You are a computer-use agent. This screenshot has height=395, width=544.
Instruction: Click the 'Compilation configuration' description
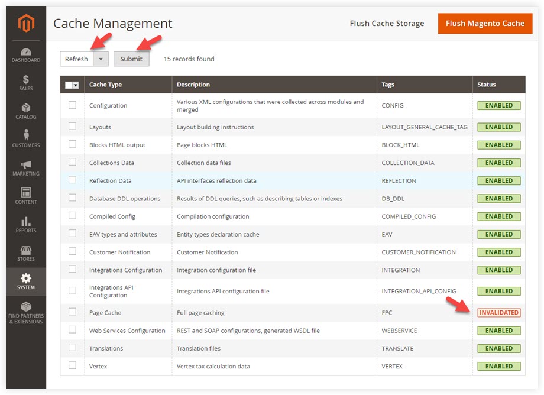pos(213,217)
